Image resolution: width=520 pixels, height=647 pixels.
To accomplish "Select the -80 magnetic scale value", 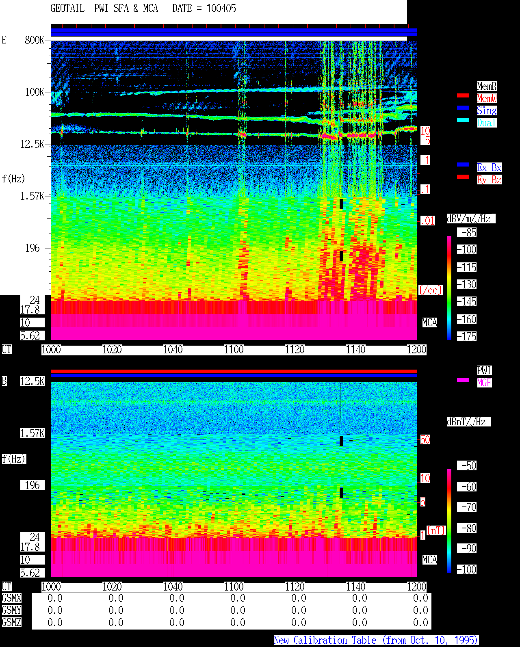I will point(467,528).
